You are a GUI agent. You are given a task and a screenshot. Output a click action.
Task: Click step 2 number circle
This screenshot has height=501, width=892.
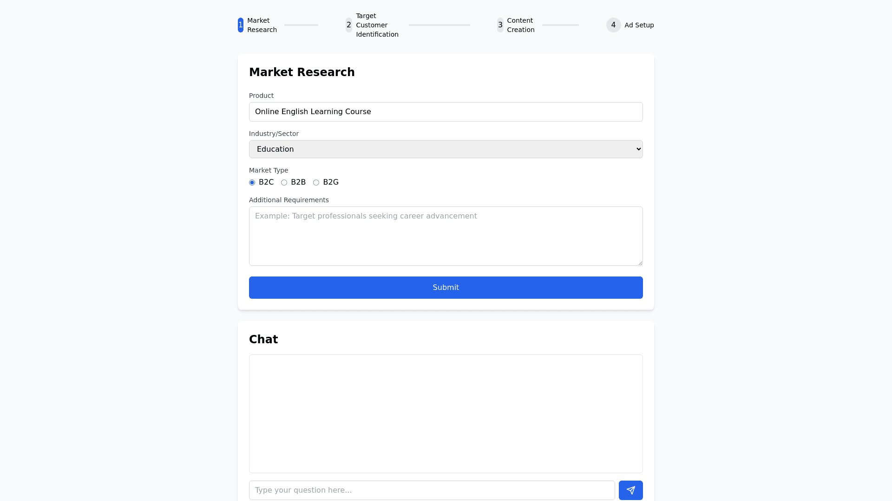pyautogui.click(x=349, y=25)
